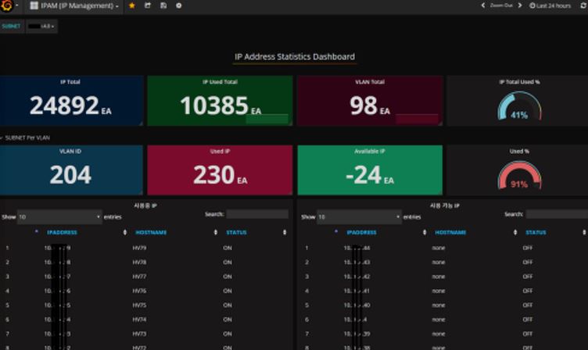
Task: Click the refresh dashboard icon
Action: (x=583, y=5)
